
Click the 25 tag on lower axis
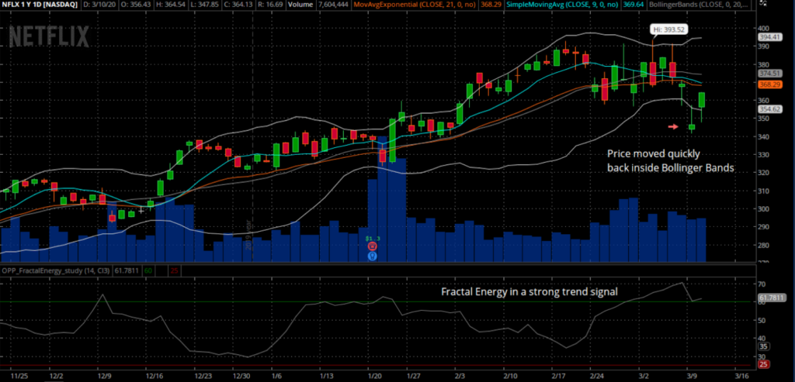point(765,364)
